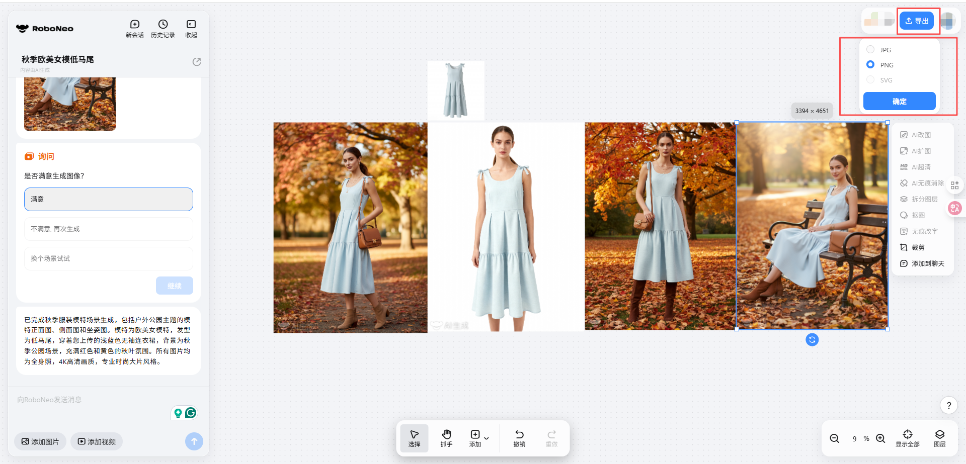Screen dimensions: 966x464
Task: Choose the 满意 answer option
Action: [x=109, y=200]
